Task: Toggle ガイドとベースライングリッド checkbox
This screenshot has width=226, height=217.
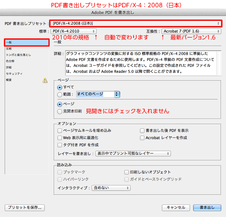Action: point(127,179)
